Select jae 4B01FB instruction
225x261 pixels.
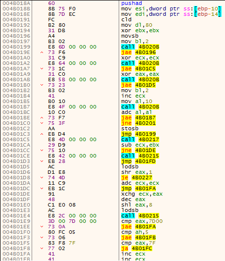pyautogui.click(x=138, y=238)
